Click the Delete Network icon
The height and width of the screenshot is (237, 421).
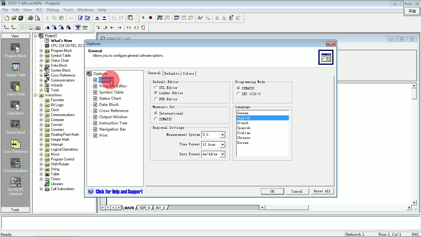pyautogui.click(x=14, y=27)
